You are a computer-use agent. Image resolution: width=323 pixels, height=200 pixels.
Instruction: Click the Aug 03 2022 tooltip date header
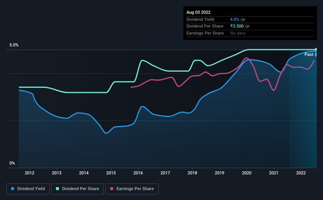pyautogui.click(x=198, y=12)
